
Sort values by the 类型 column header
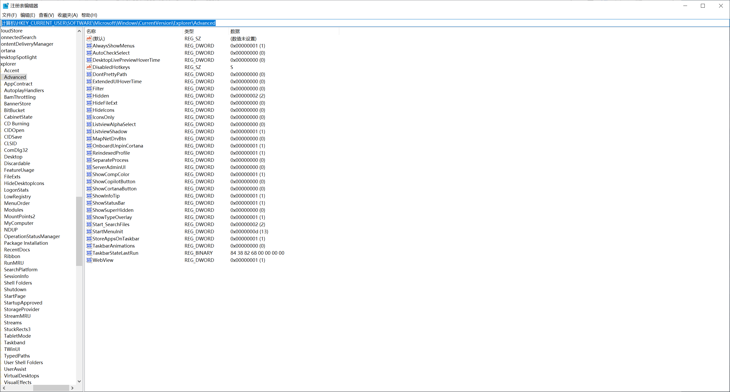[206, 31]
